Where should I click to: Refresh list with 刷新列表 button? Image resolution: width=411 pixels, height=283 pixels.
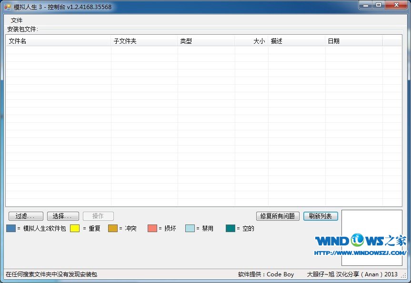coord(321,216)
